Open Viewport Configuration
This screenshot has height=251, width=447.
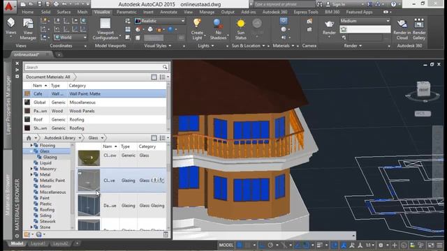click(x=105, y=29)
